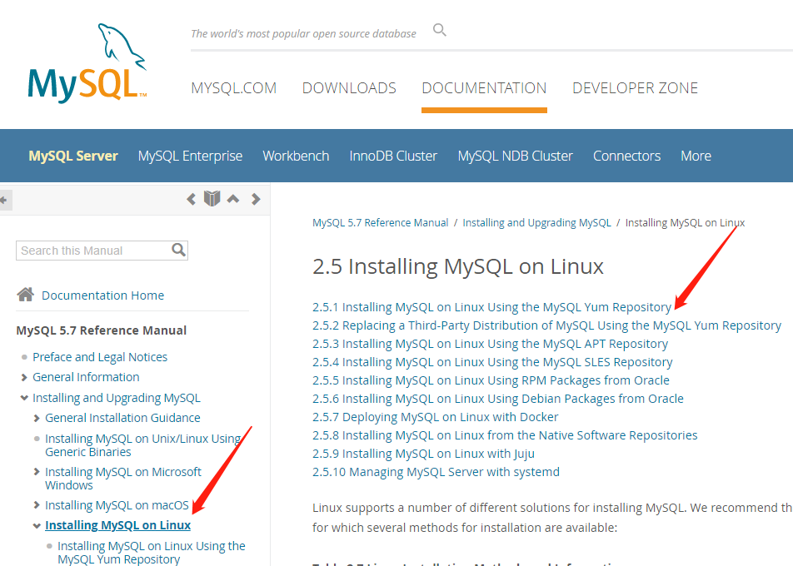
Task: Open the More menu item
Action: point(696,156)
